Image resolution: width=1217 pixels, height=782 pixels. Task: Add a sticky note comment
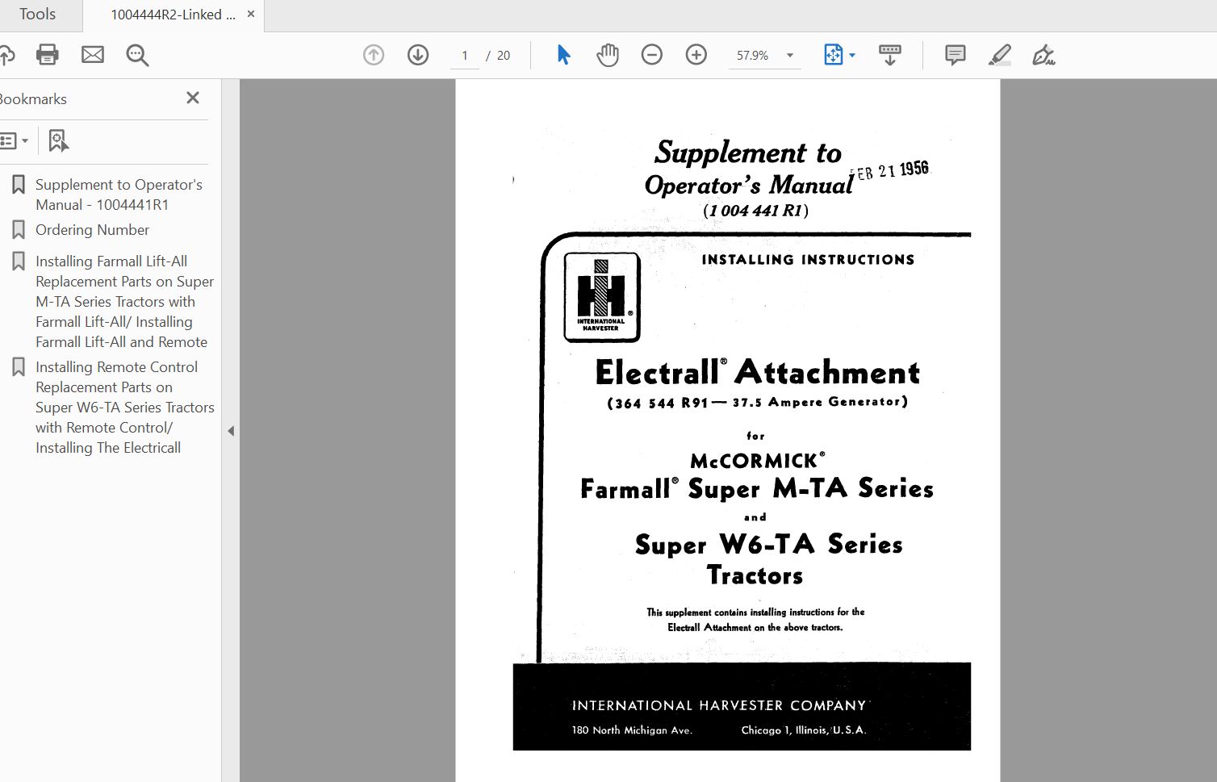coord(956,55)
